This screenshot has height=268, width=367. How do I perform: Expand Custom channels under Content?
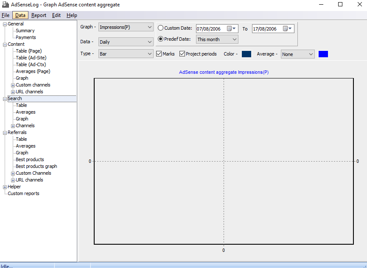[13, 85]
